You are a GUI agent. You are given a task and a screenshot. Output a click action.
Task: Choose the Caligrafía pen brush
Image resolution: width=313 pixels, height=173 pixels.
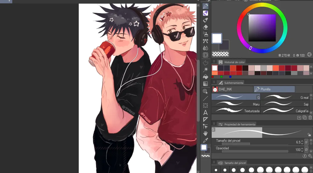tap(285, 110)
